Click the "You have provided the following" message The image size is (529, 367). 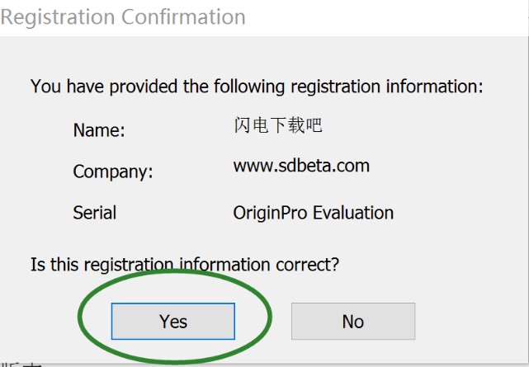click(x=257, y=86)
